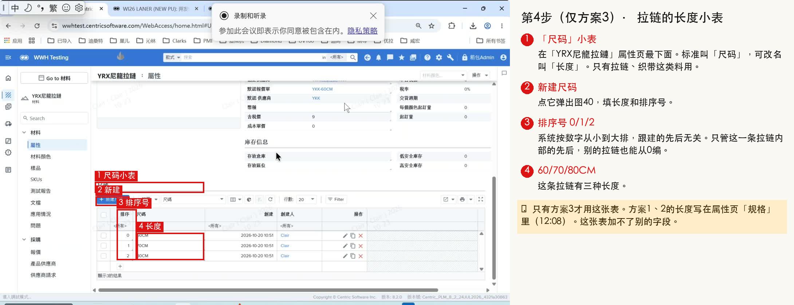The height and width of the screenshot is (305, 794).
Task: Click the search magnifier in Centric header
Action: coord(353,57)
